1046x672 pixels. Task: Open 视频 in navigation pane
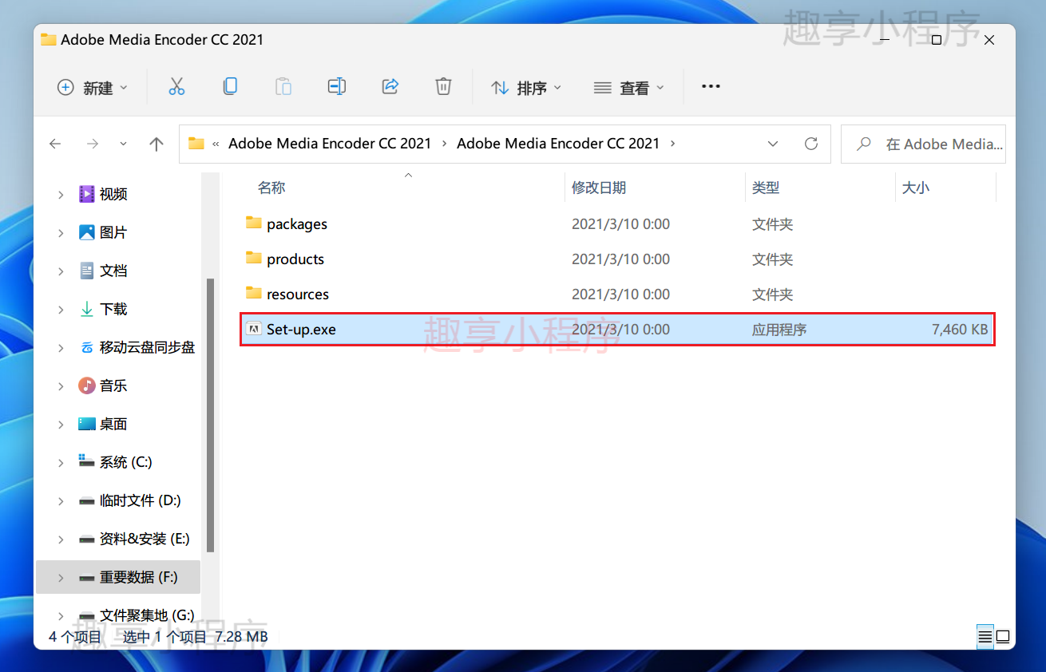coord(113,194)
